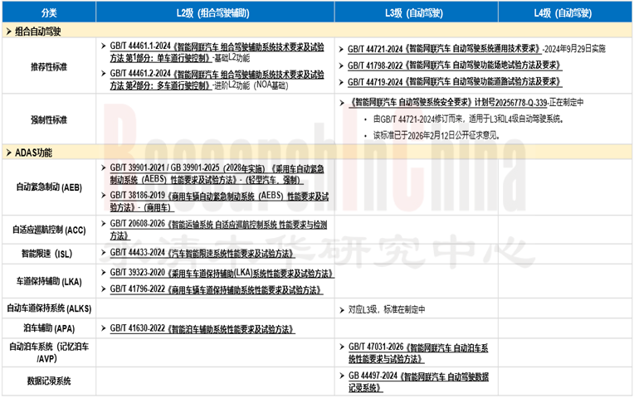Select the 智能限速 (ISL) row label
The width and height of the screenshot is (634, 398).
47,254
